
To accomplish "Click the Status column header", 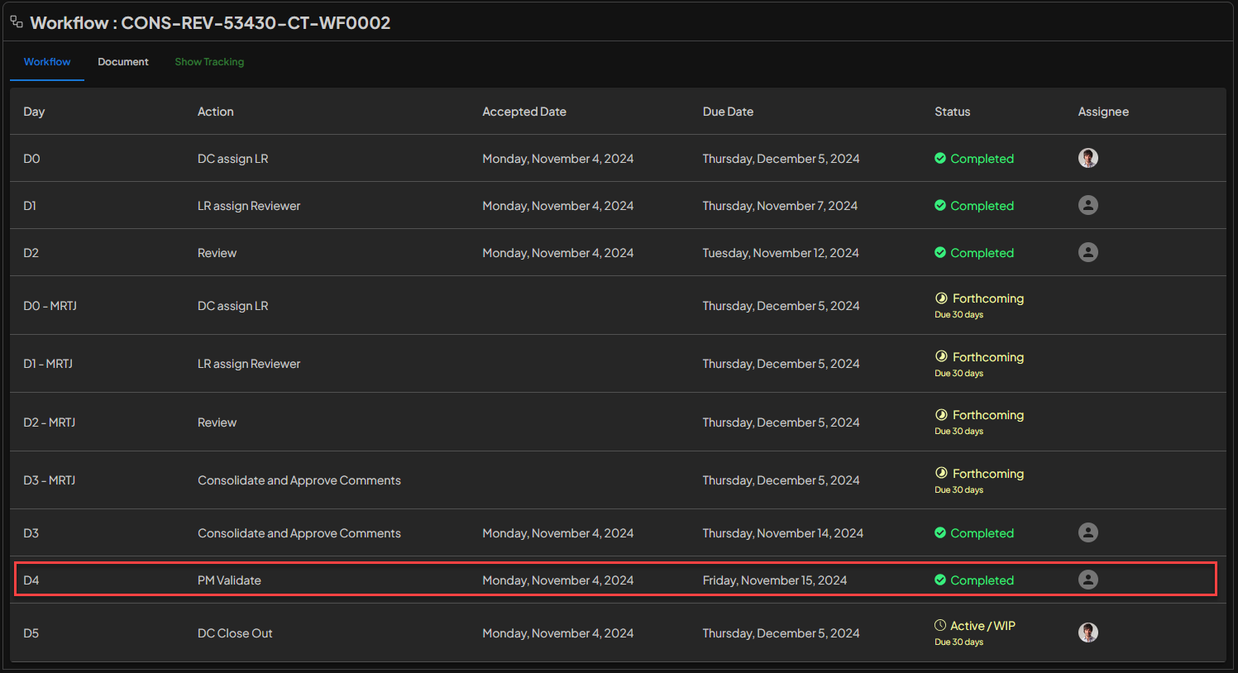I will click(x=952, y=112).
